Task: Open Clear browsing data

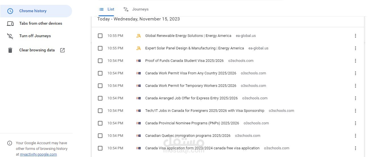Action: click(x=36, y=50)
